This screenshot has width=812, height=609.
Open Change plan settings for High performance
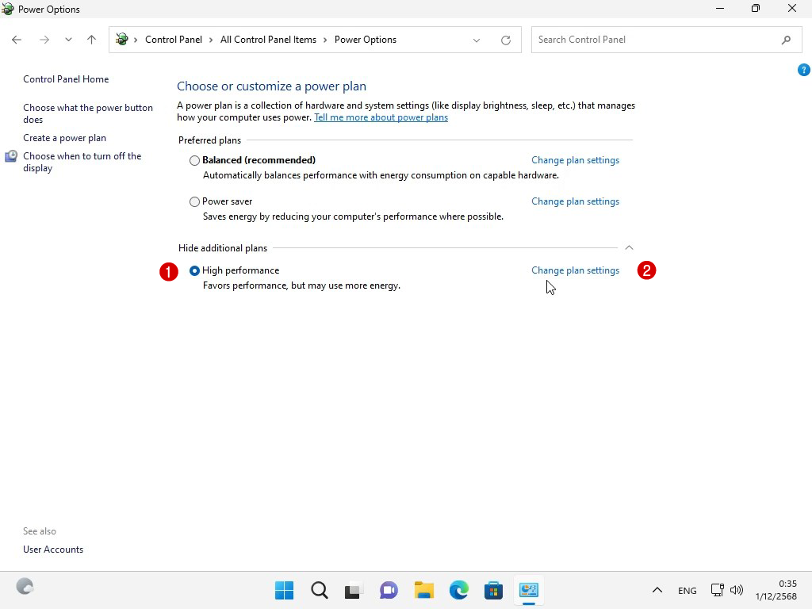click(x=575, y=270)
